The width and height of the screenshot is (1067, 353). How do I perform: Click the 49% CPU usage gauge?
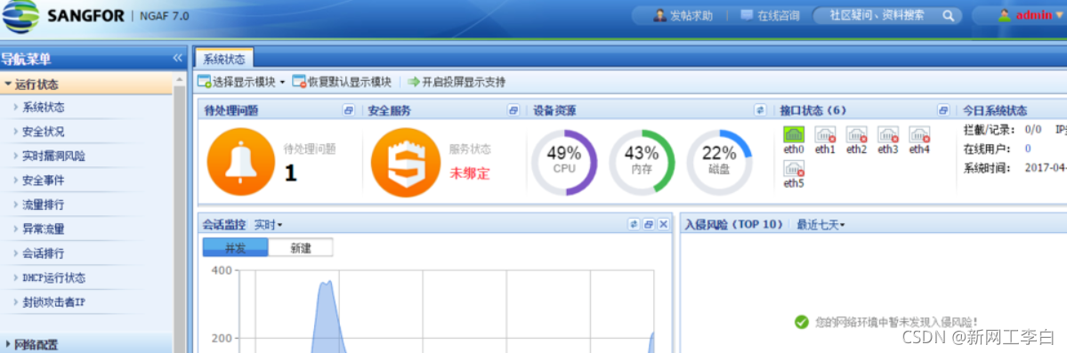[x=564, y=163]
